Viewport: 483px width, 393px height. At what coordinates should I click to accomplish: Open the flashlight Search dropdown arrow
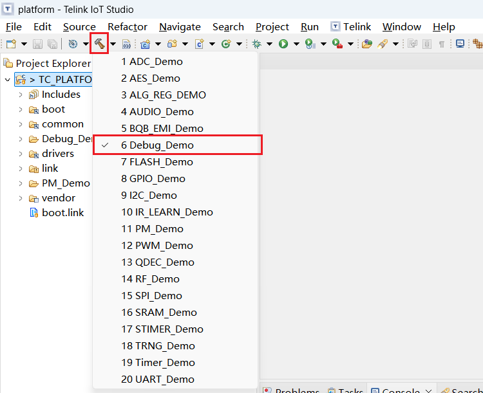tap(396, 44)
